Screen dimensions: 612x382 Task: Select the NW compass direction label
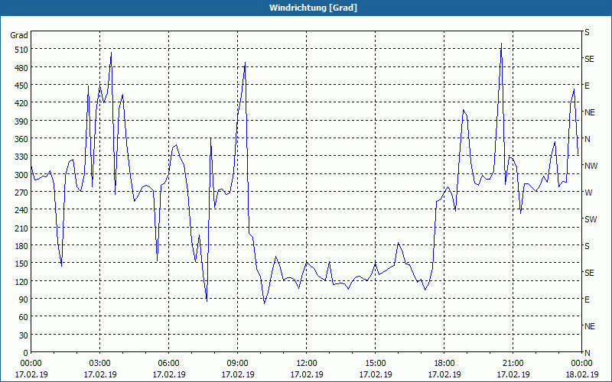(590, 166)
